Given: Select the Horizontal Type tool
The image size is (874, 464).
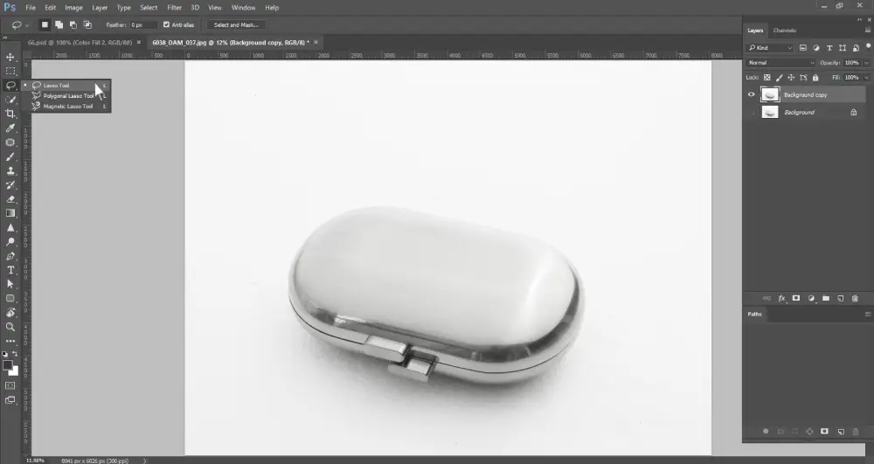Looking at the screenshot, I should 10,270.
